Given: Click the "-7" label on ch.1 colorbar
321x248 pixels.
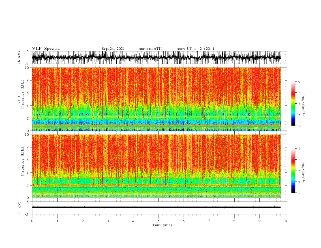Looking at the screenshot, I should pos(299,126).
